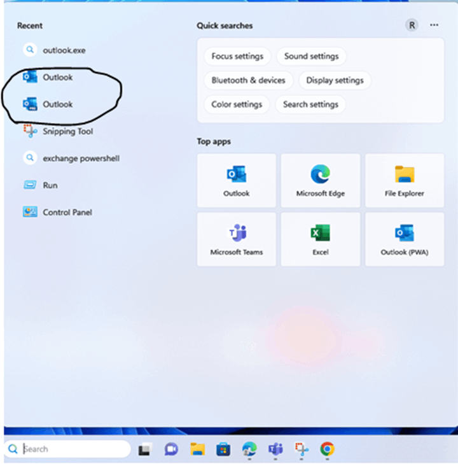Image resolution: width=458 pixels, height=466 pixels.
Task: Launch Snipping Tool from Recent list
Action: [59, 131]
